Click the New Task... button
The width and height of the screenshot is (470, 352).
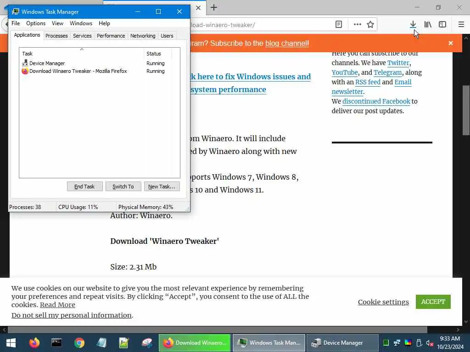[162, 187]
